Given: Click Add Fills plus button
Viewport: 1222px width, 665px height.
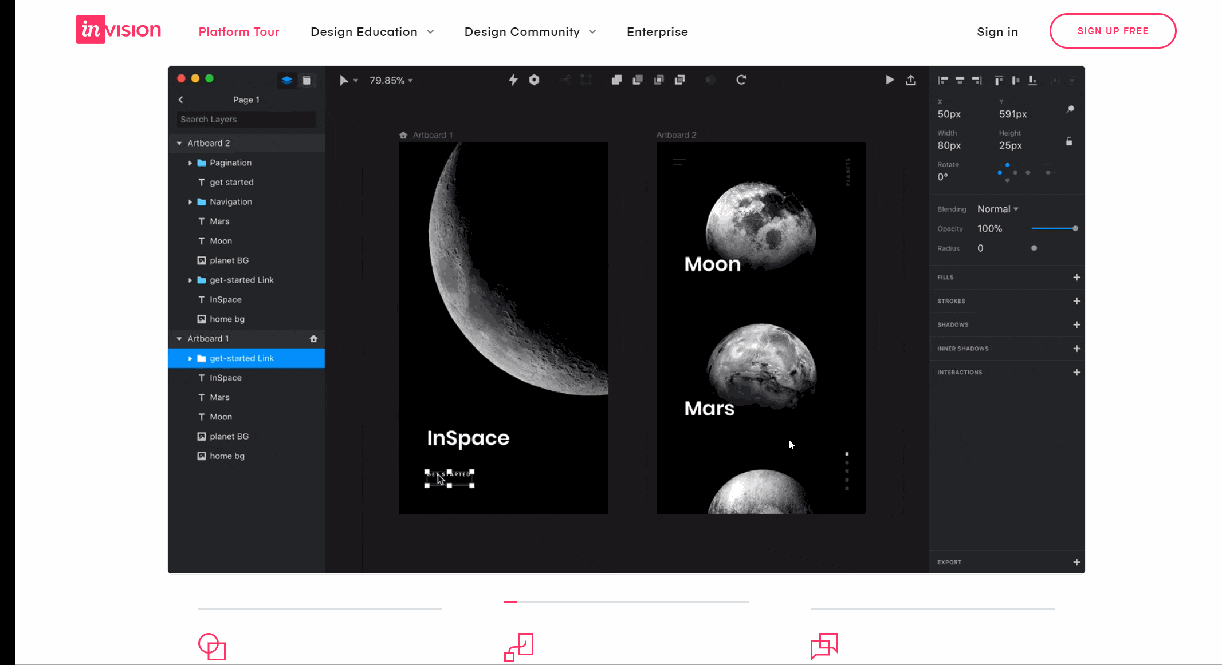Looking at the screenshot, I should pyautogui.click(x=1077, y=277).
